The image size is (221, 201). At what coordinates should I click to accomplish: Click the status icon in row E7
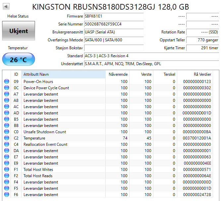click(x=7, y=157)
